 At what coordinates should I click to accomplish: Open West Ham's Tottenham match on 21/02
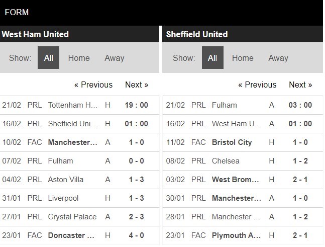[73, 105]
